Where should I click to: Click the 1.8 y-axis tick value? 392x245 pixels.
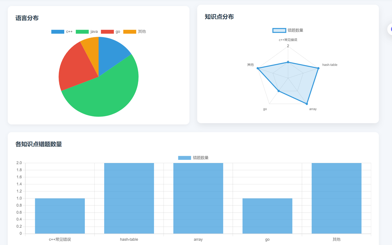click(x=19, y=170)
